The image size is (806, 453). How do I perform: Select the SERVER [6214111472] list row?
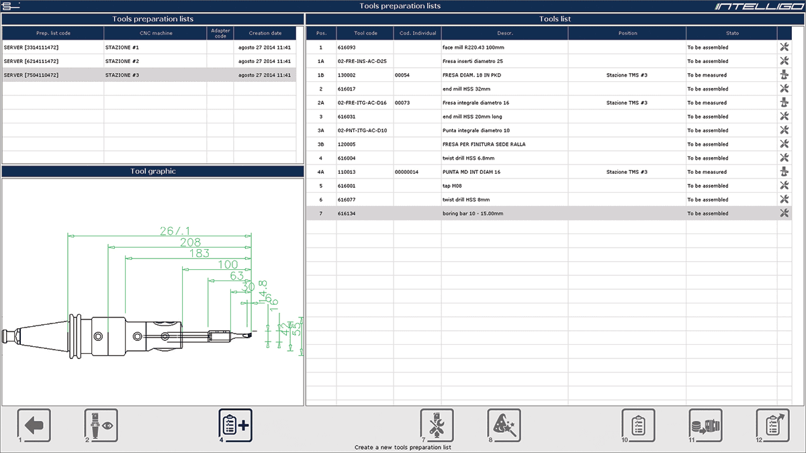[x=52, y=61]
